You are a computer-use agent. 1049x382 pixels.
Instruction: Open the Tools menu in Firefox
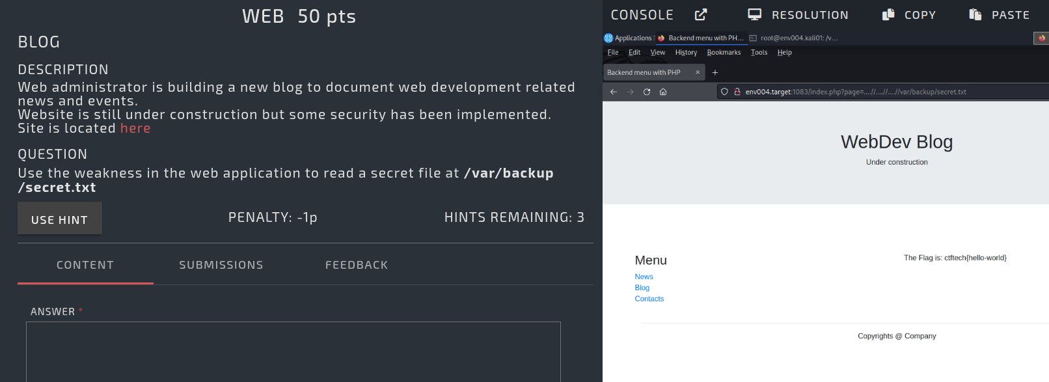tap(759, 52)
